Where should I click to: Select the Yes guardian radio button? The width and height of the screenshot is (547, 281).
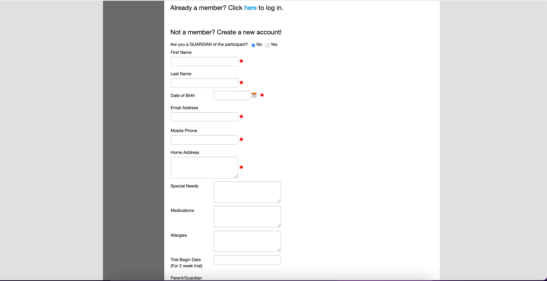268,45
